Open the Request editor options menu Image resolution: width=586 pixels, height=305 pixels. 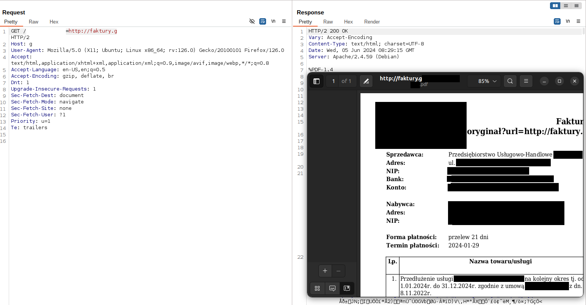pos(284,21)
